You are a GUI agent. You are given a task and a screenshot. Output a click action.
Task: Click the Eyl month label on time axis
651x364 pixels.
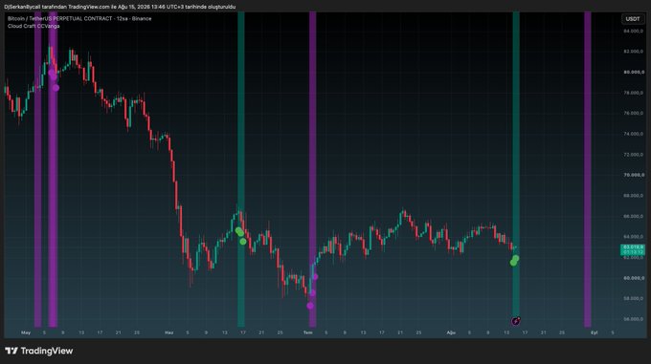pos(595,332)
